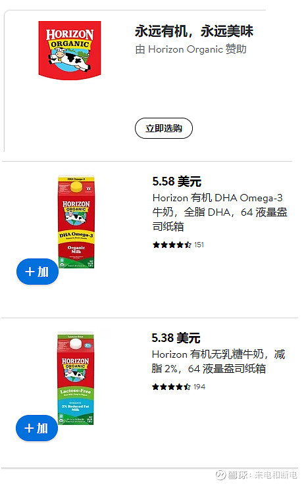This screenshot has height=484, width=306.
Task: Click the 永远有机，永远美味 ad headline
Action: [x=194, y=31]
